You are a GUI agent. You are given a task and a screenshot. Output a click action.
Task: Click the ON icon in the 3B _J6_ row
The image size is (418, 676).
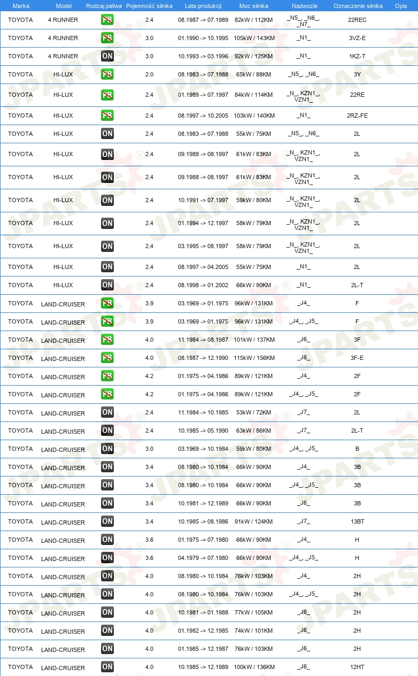click(x=107, y=503)
